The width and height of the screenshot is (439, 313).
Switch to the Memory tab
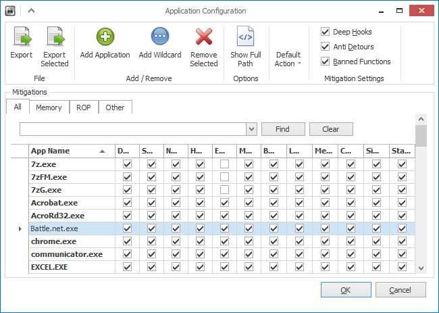pos(49,107)
